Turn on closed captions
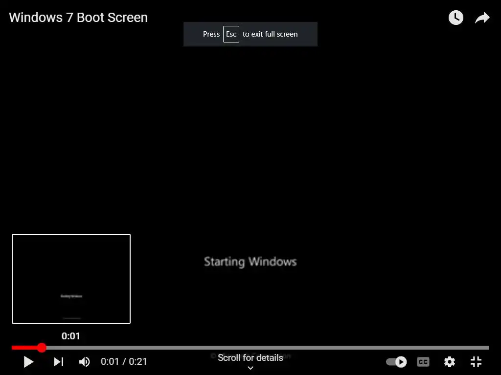This screenshot has height=375, width=501. coord(423,362)
